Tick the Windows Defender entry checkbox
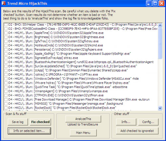Image resolution: width=166 pixels, height=141 pixels. 6,78
